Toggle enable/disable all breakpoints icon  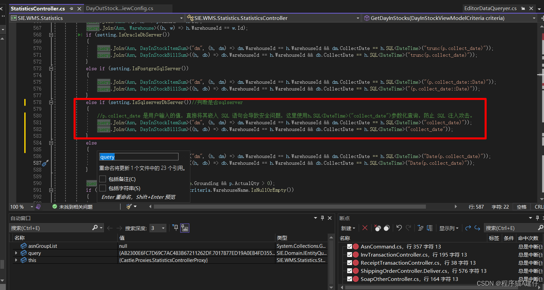387,228
